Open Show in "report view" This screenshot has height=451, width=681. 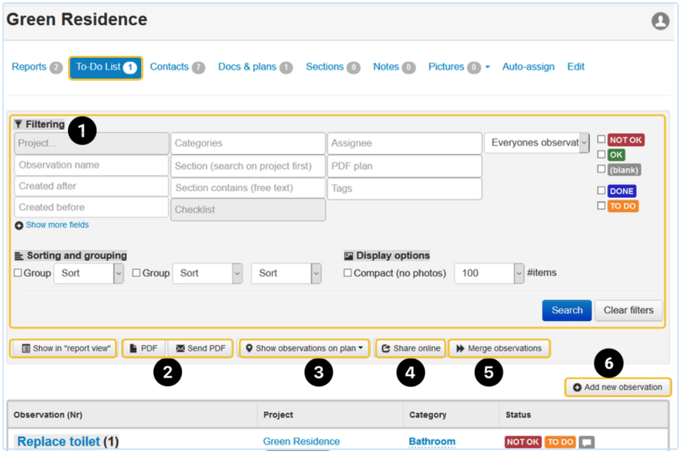click(66, 348)
